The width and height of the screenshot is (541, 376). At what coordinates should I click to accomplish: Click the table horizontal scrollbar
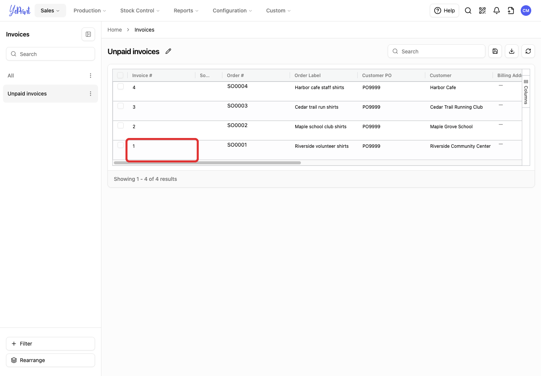207,163
